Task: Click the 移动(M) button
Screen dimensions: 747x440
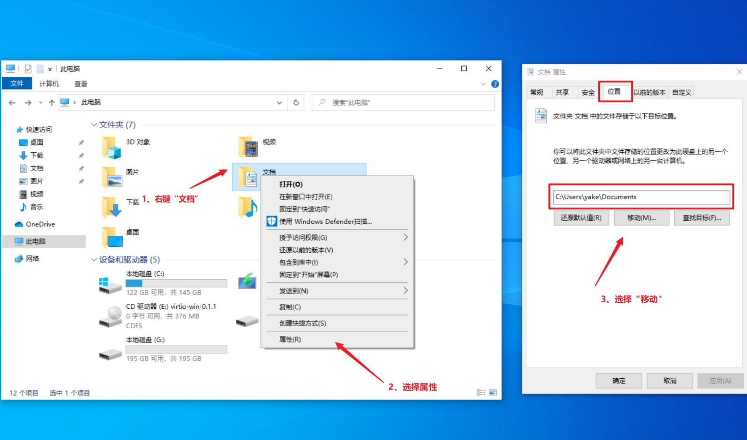Action: click(x=641, y=218)
